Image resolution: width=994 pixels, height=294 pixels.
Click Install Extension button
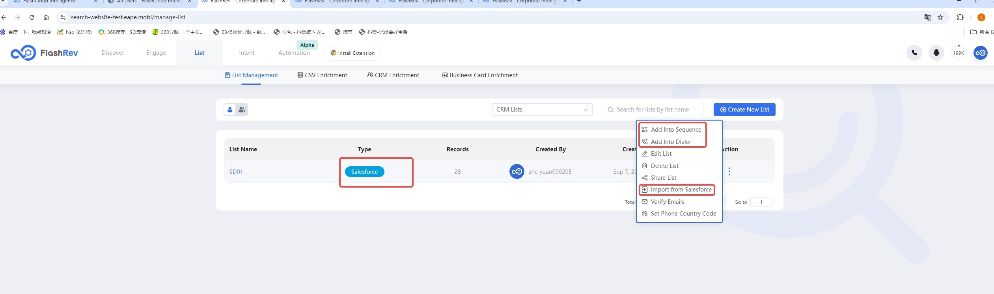pos(352,53)
